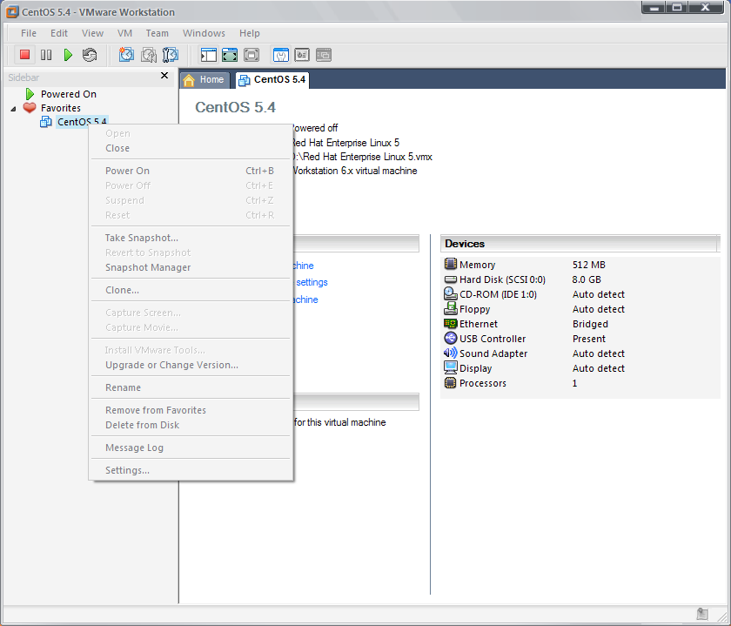Screen dimensions: 731x626
Task: Enter full screen mode via toolbar icon
Action: tap(230, 55)
